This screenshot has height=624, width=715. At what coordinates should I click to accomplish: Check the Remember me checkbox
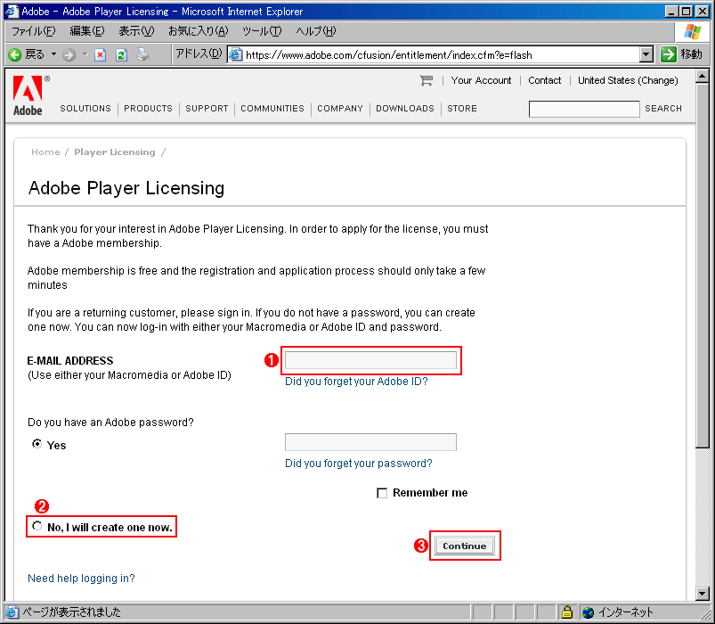[382, 493]
